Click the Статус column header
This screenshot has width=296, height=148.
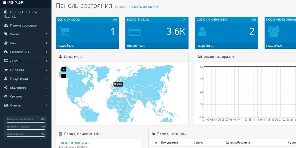point(198,143)
